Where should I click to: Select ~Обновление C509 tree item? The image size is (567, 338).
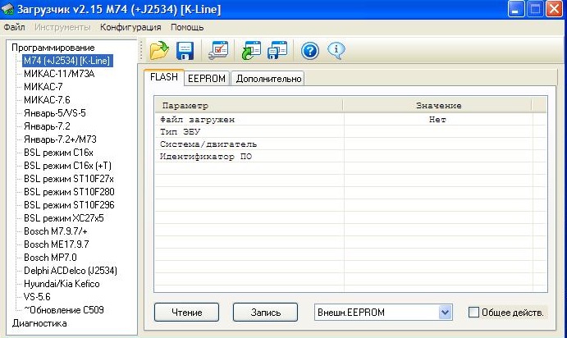(64, 310)
